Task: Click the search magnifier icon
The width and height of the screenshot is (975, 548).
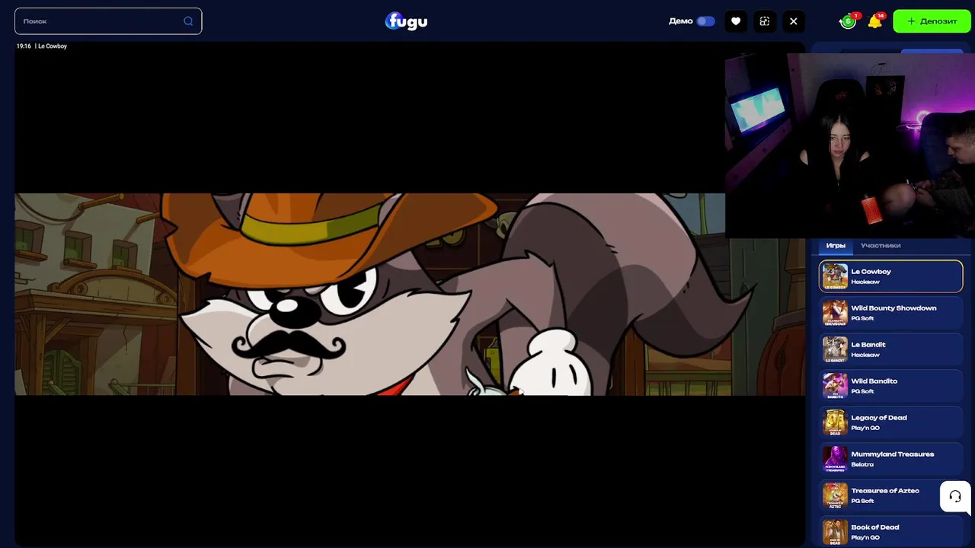Action: tap(188, 21)
